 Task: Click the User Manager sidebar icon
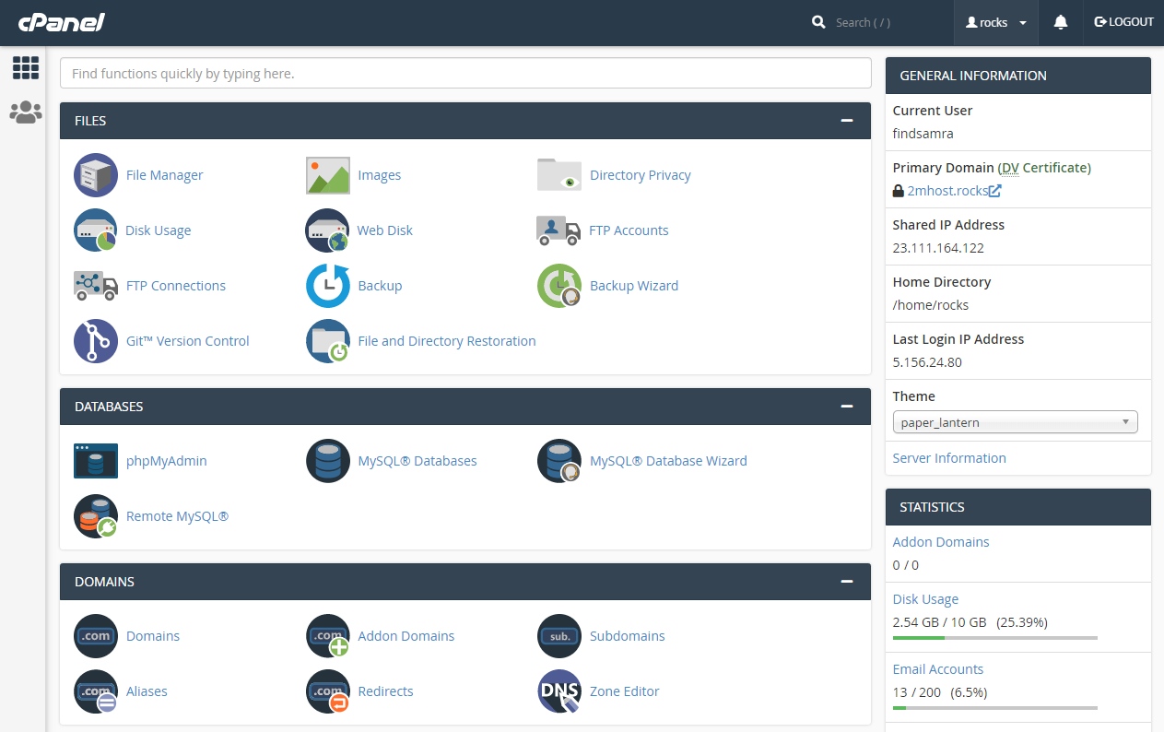click(x=26, y=112)
